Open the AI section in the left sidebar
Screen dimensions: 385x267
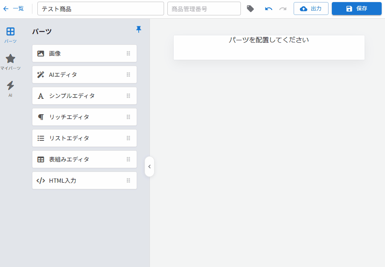click(10, 86)
